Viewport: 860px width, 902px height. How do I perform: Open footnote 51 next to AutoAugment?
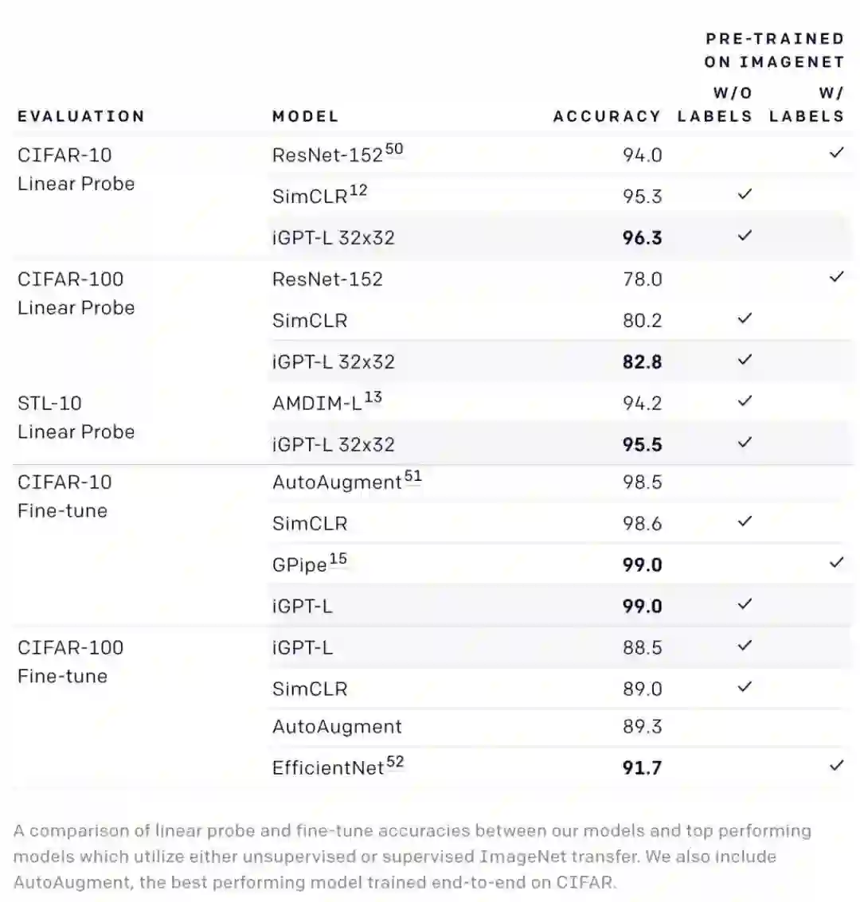point(412,477)
